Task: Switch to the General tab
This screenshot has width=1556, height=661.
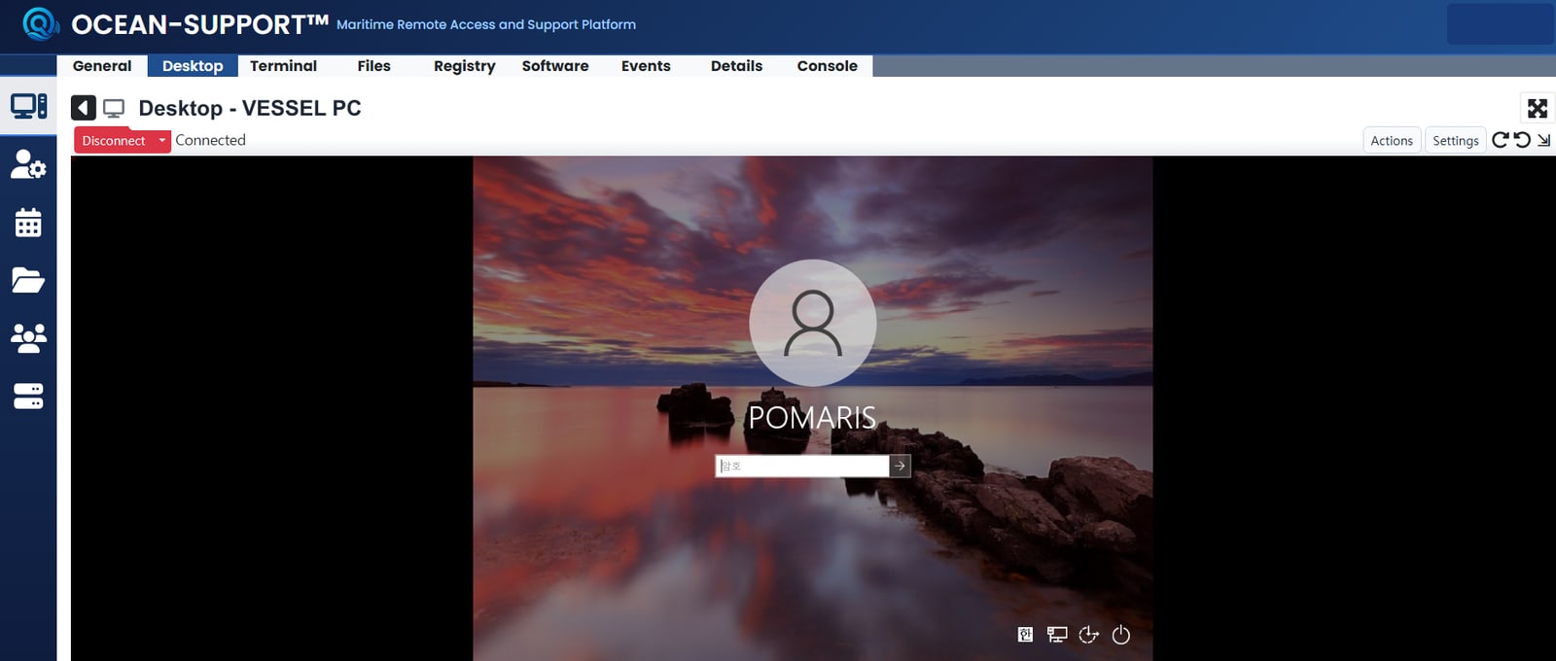Action: (x=102, y=66)
